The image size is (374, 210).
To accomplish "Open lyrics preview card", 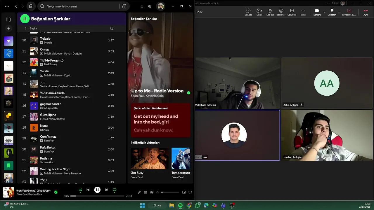I will 160,120.
